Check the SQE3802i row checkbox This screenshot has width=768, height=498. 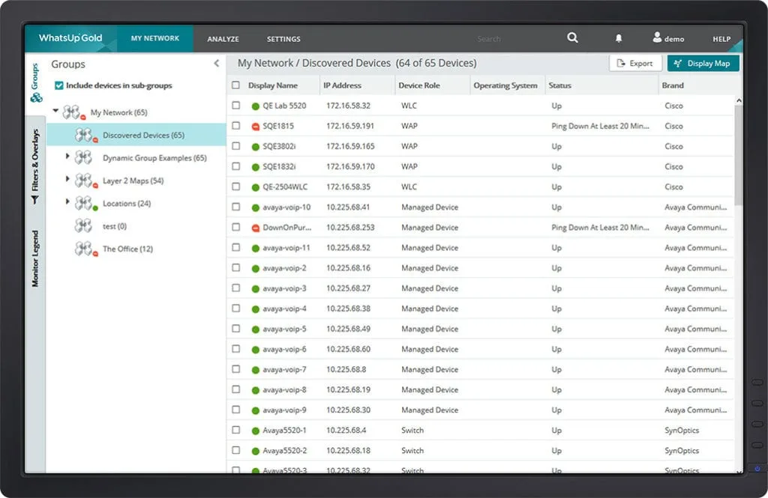[236, 146]
